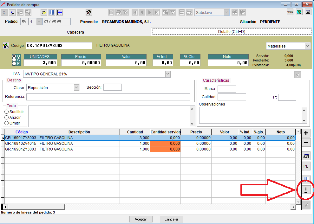Open the Clase Reposición dropdown

click(76, 87)
